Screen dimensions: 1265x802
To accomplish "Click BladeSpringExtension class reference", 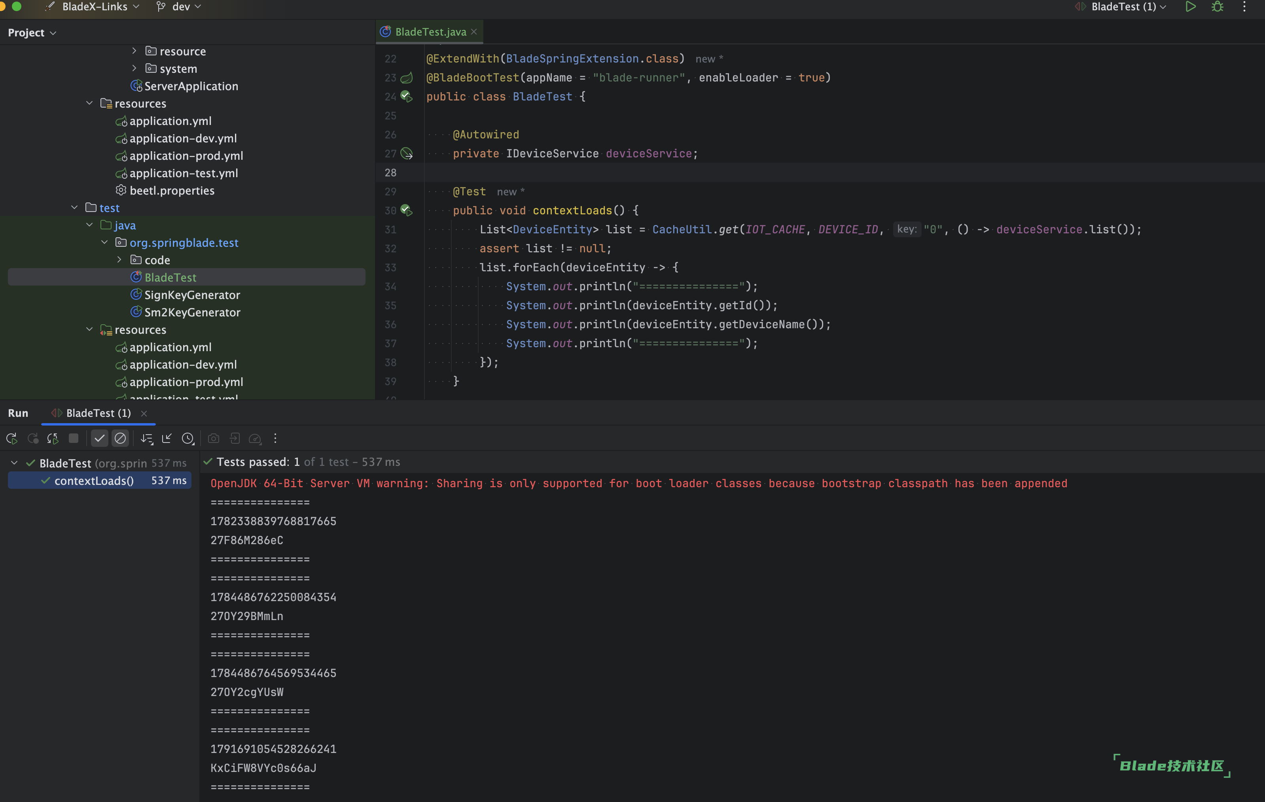I will click(x=572, y=58).
